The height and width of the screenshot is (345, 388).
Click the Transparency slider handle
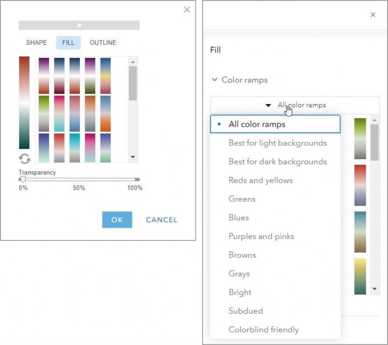pos(23,179)
